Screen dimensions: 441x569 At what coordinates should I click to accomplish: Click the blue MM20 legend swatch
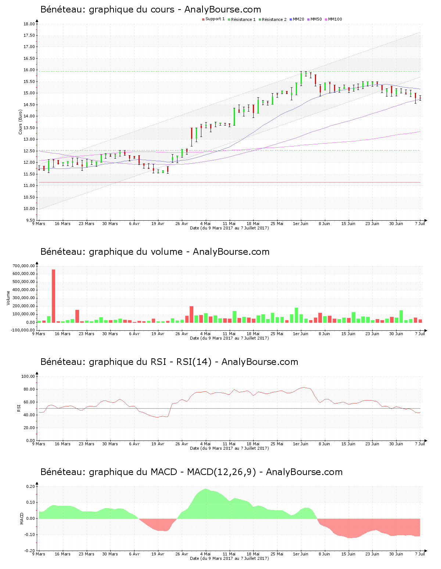[291, 19]
